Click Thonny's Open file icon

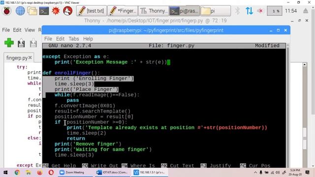[x=21, y=43]
